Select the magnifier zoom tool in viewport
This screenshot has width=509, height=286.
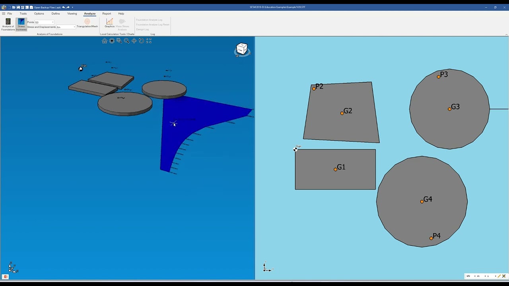(126, 41)
